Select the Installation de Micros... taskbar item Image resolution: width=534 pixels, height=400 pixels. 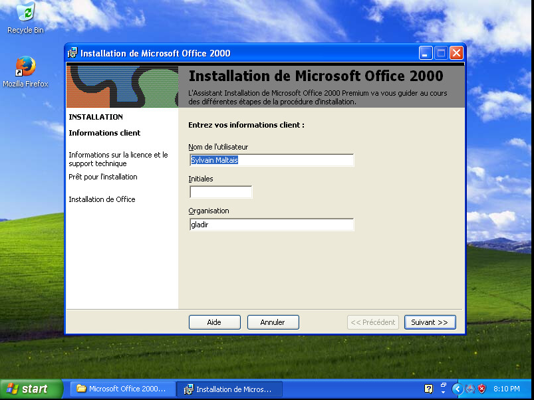(229, 389)
